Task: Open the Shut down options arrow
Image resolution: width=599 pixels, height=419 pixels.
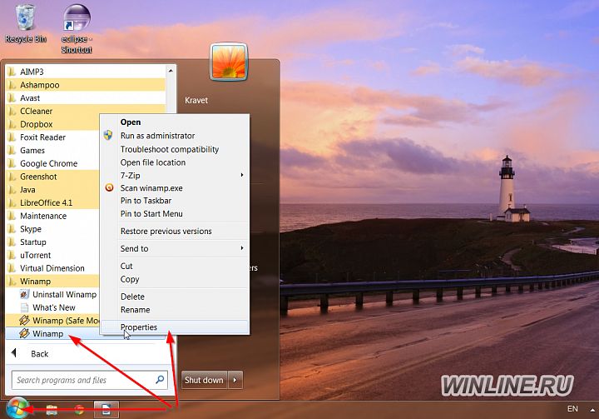Action: (x=236, y=380)
